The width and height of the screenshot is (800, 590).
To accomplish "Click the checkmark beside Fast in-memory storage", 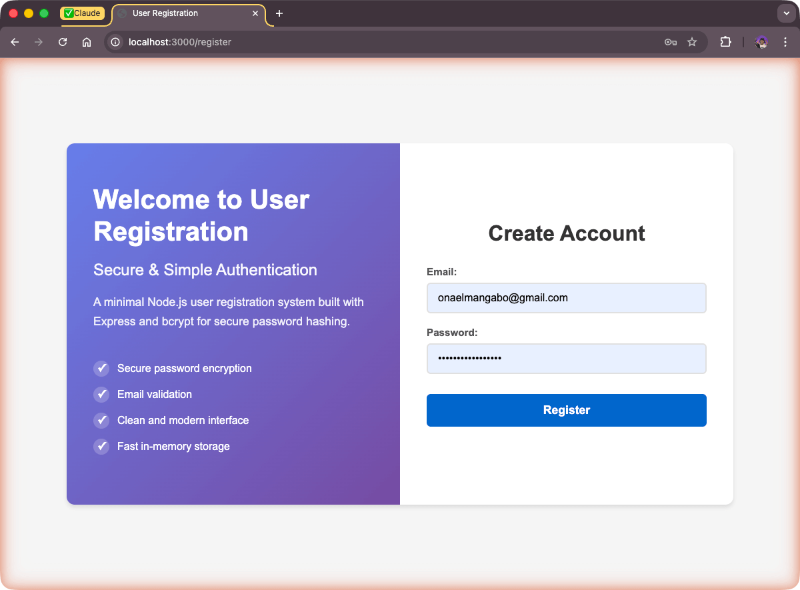I will pyautogui.click(x=101, y=446).
